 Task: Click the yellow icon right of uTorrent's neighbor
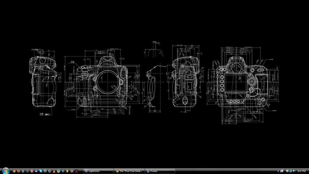(x=67, y=171)
